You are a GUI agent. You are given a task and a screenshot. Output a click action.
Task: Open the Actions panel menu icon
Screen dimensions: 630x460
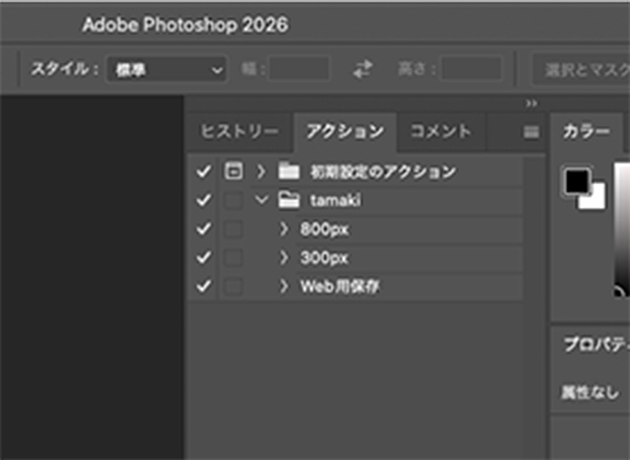click(532, 132)
